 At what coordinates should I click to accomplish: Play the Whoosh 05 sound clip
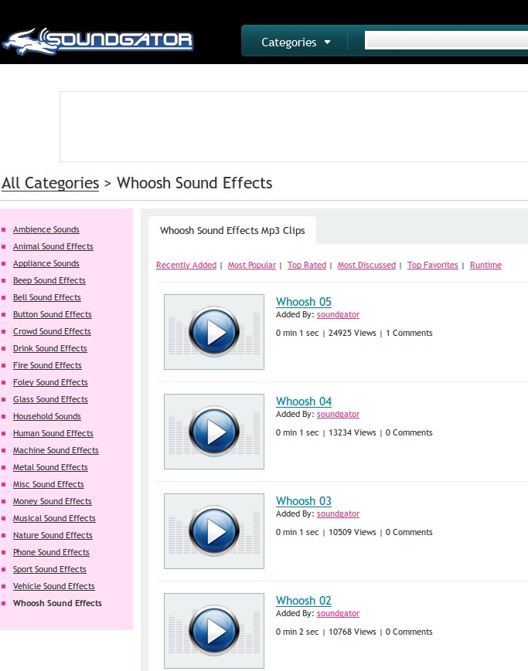[214, 332]
